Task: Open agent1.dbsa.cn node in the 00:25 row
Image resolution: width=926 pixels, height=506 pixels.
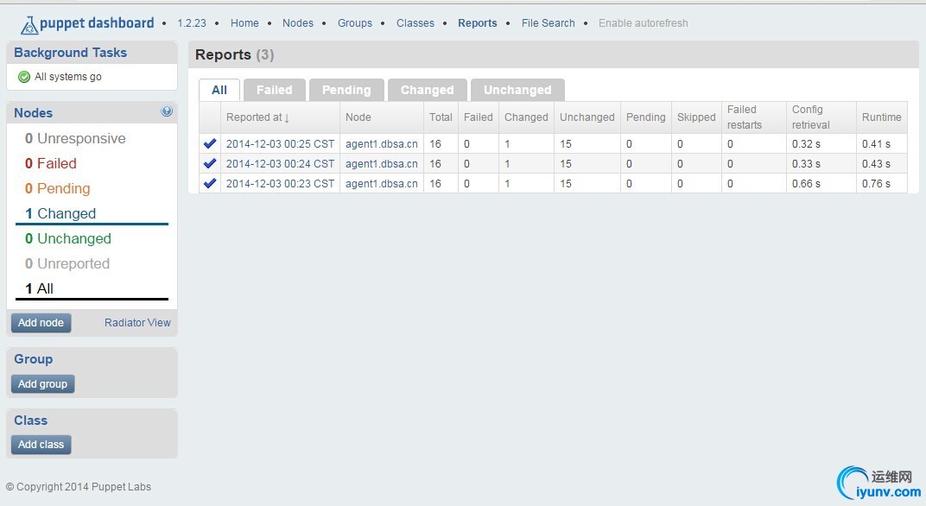Action: click(382, 143)
